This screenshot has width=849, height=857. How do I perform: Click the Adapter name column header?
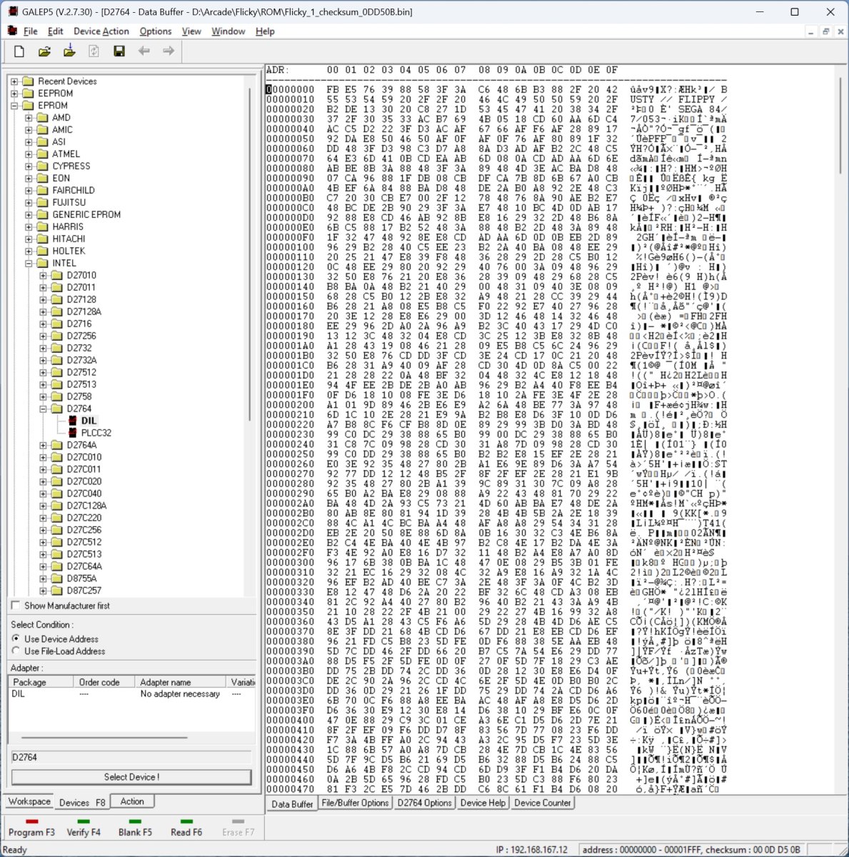[x=181, y=682]
